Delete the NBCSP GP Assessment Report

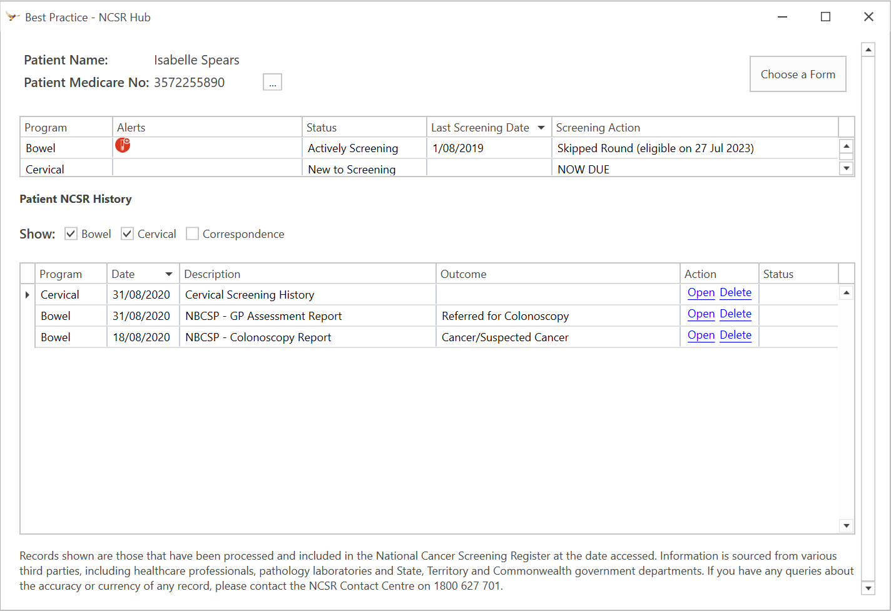click(735, 314)
